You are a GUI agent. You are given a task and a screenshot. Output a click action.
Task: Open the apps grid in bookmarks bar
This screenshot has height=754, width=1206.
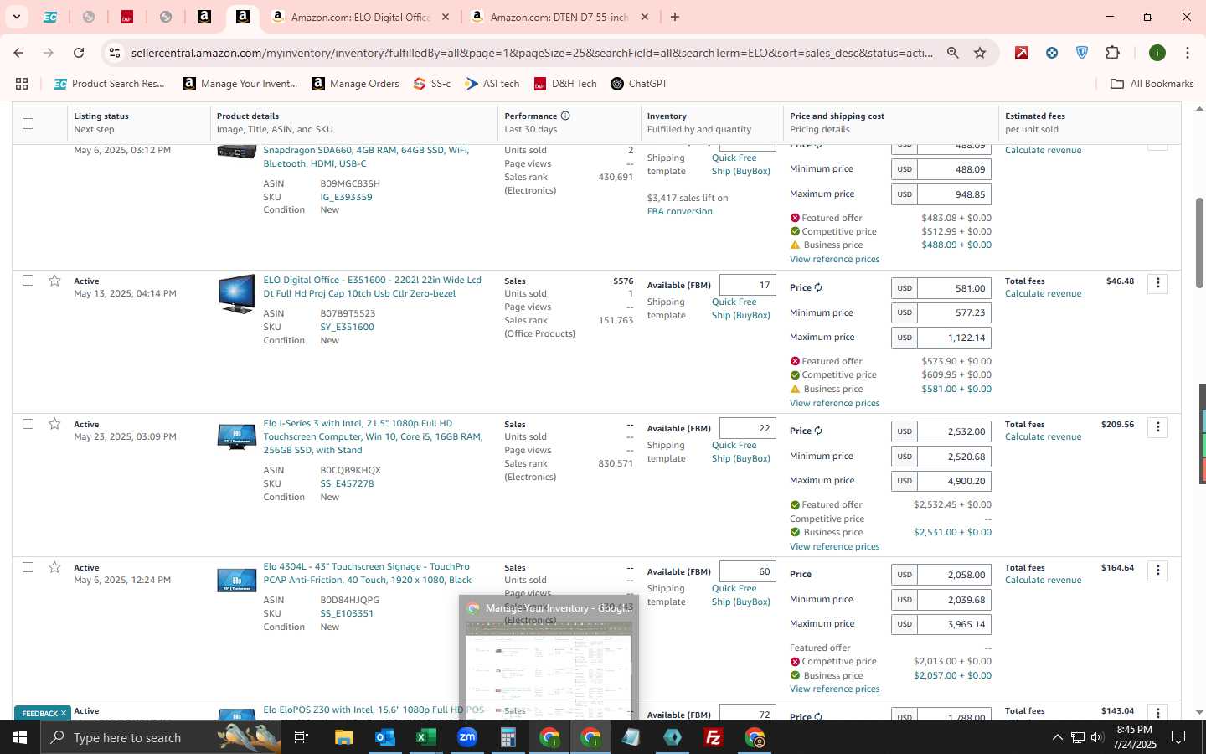pos(22,84)
